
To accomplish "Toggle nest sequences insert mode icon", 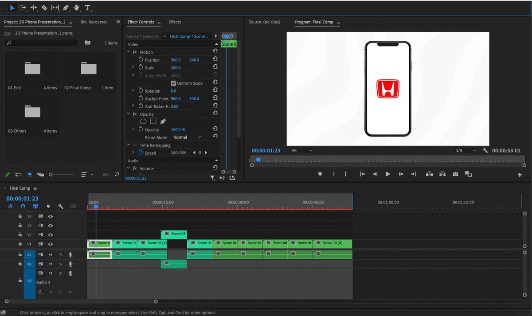I will (11, 206).
